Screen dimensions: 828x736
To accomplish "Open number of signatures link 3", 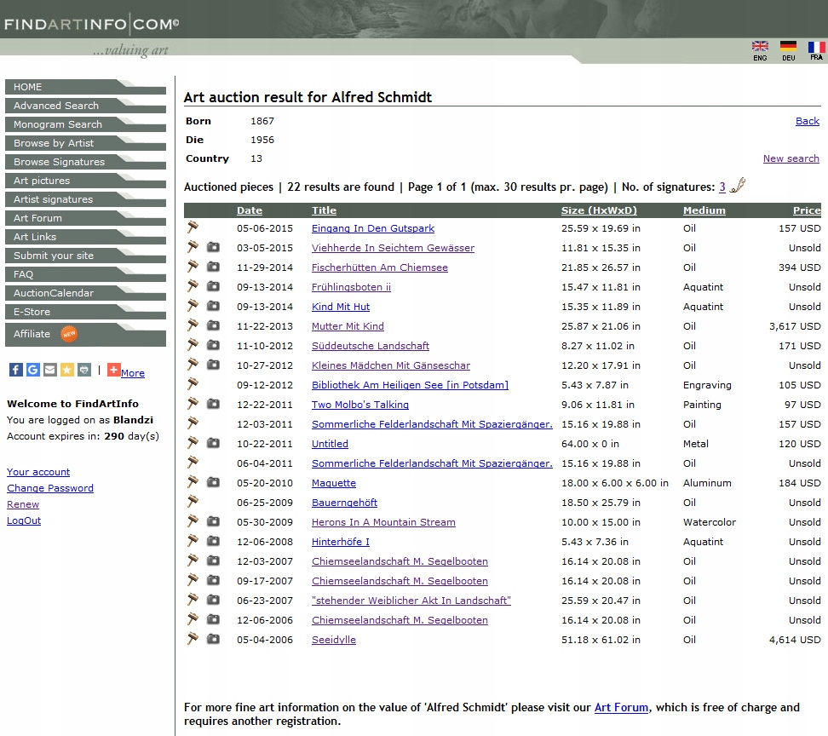I will tap(722, 187).
